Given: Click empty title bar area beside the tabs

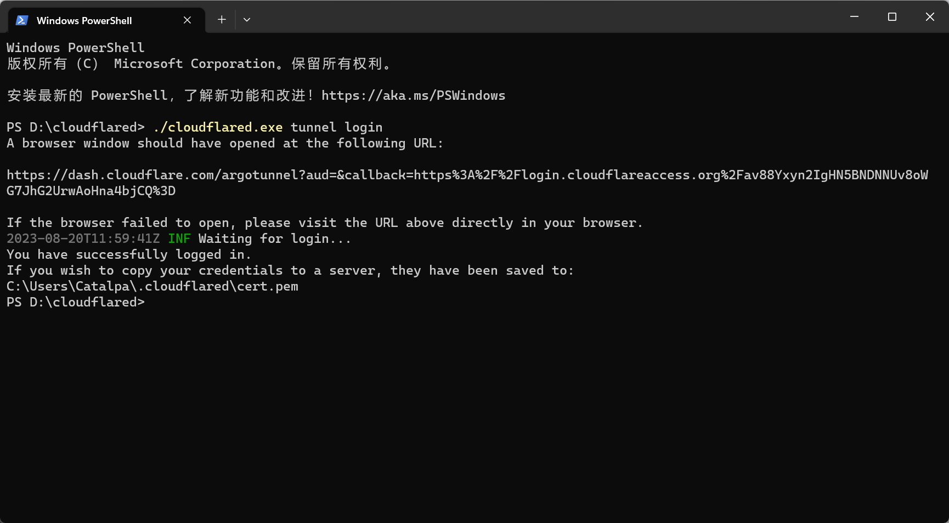Looking at the screenshot, I should (543, 17).
